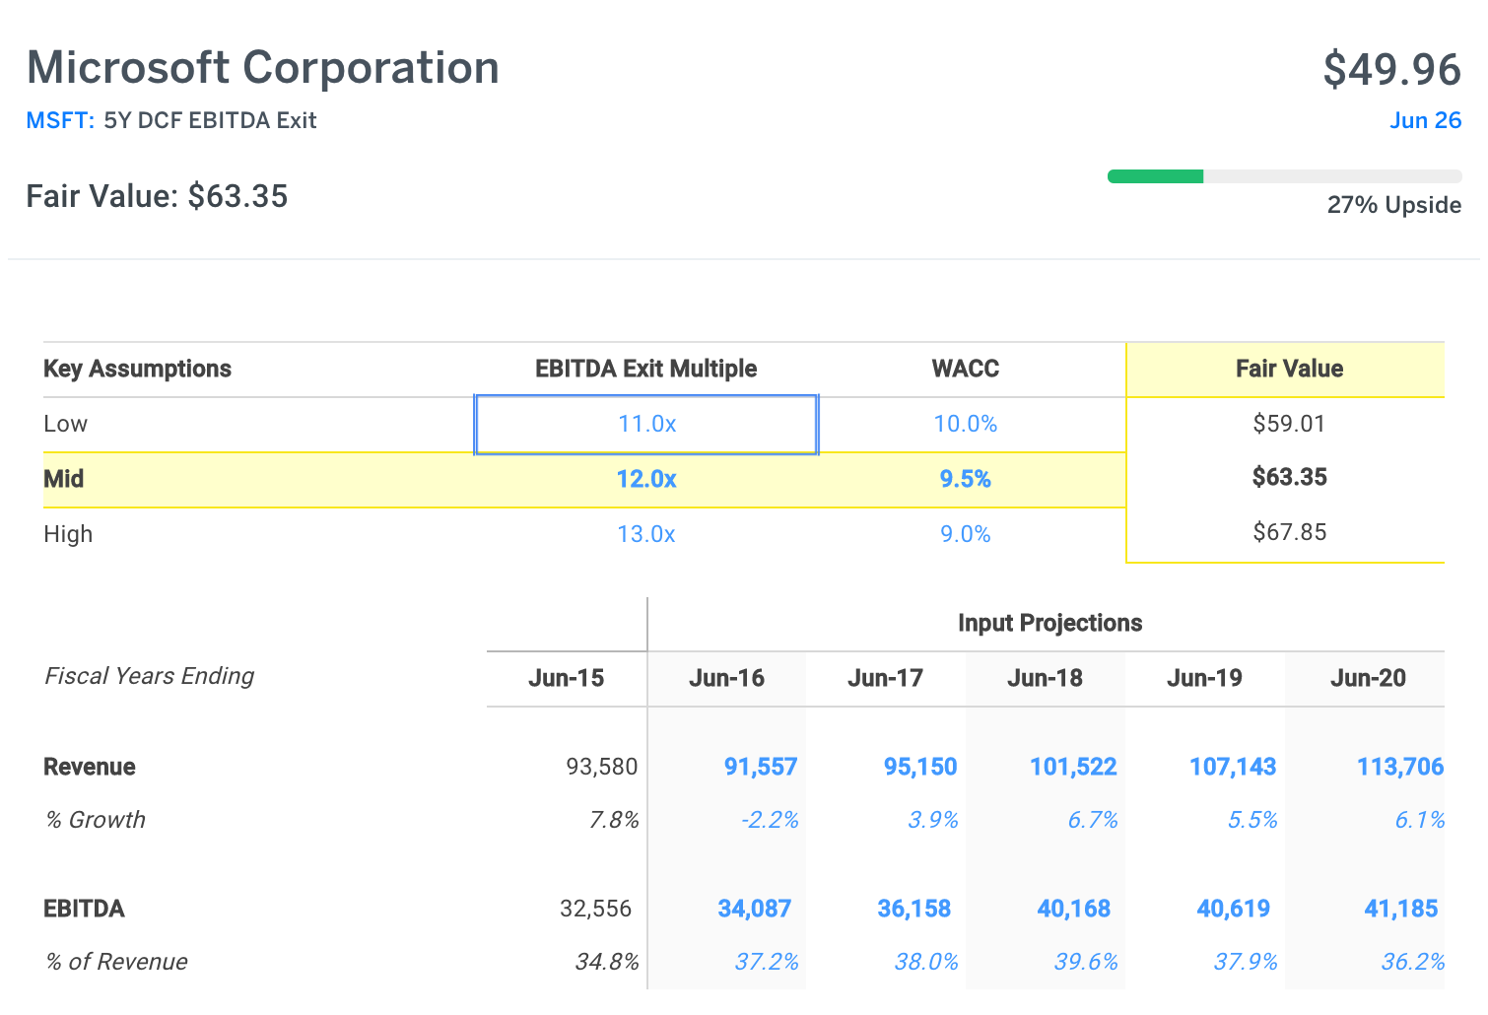The height and width of the screenshot is (1015, 1488).
Task: Edit Jun-18 EBITDA projection 40,168
Action: pyautogui.click(x=1074, y=910)
